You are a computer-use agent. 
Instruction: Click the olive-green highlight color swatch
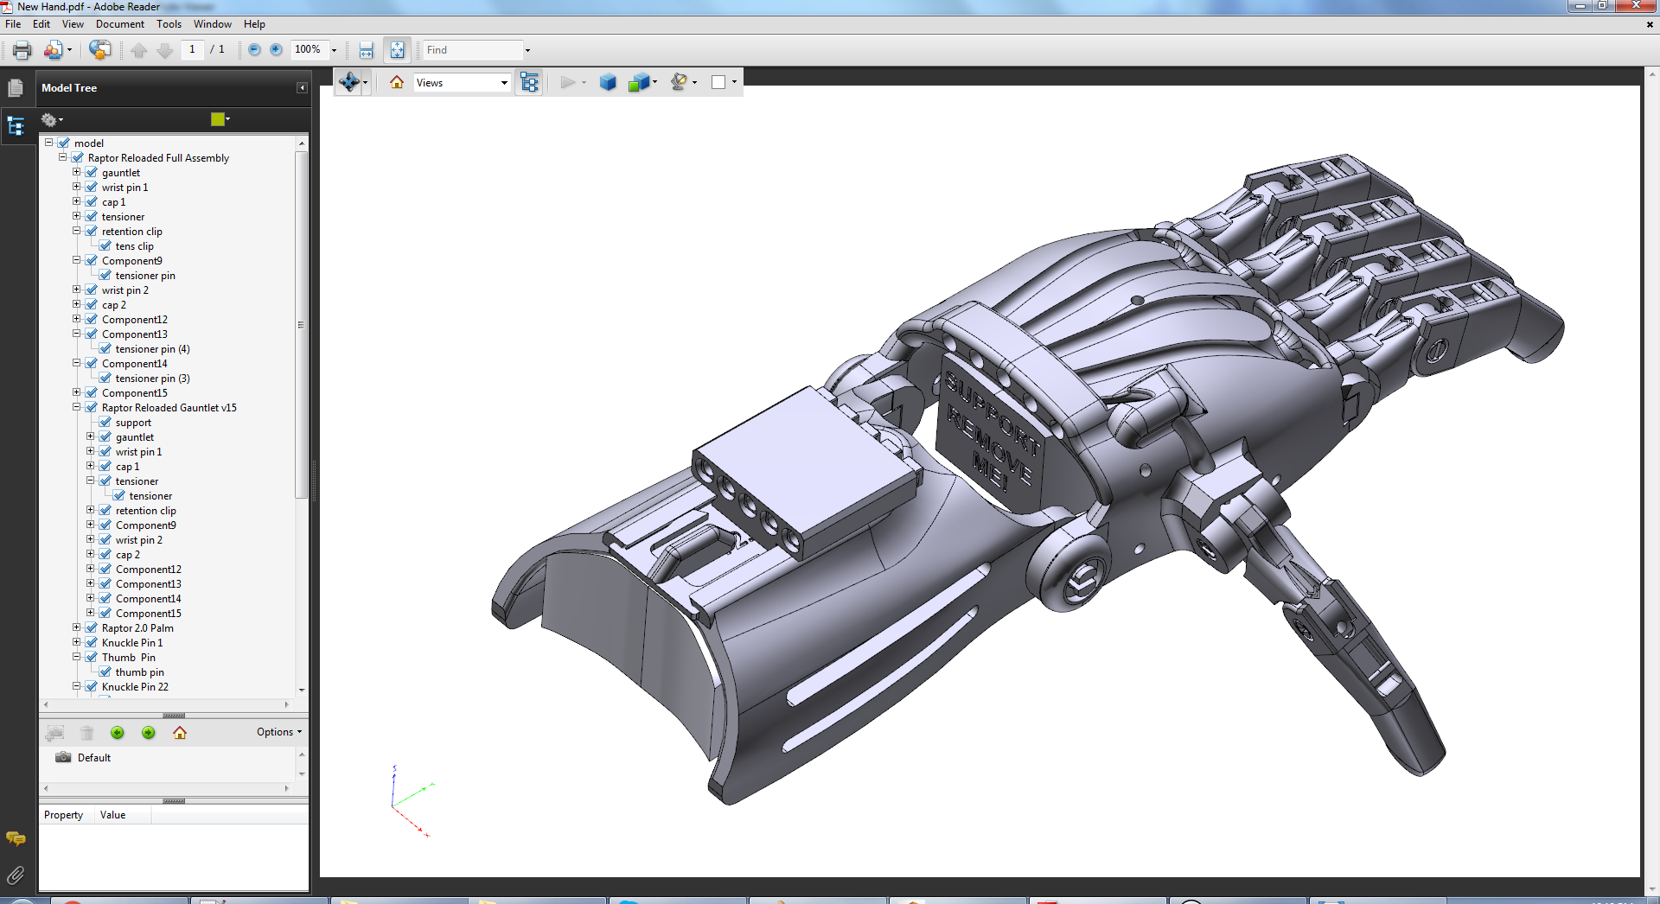point(218,119)
